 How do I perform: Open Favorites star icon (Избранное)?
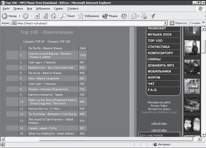tap(81, 16)
